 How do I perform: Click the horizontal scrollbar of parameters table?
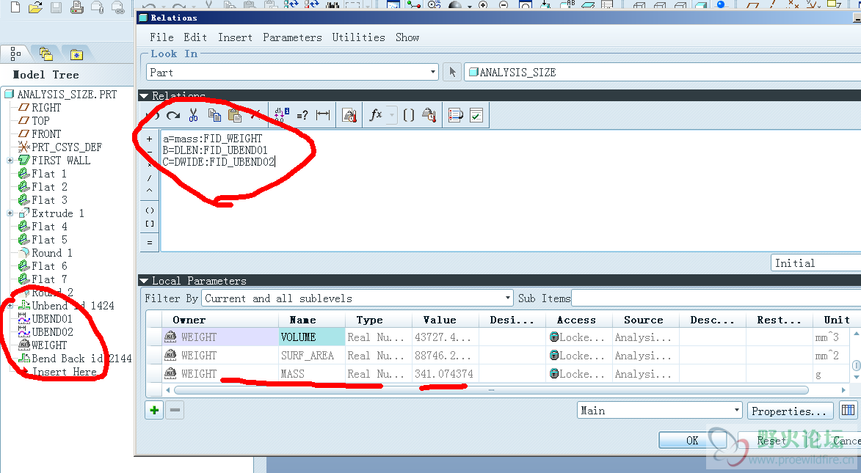(x=492, y=390)
